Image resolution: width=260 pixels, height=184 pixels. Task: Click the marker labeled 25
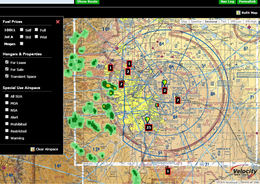[149, 127]
